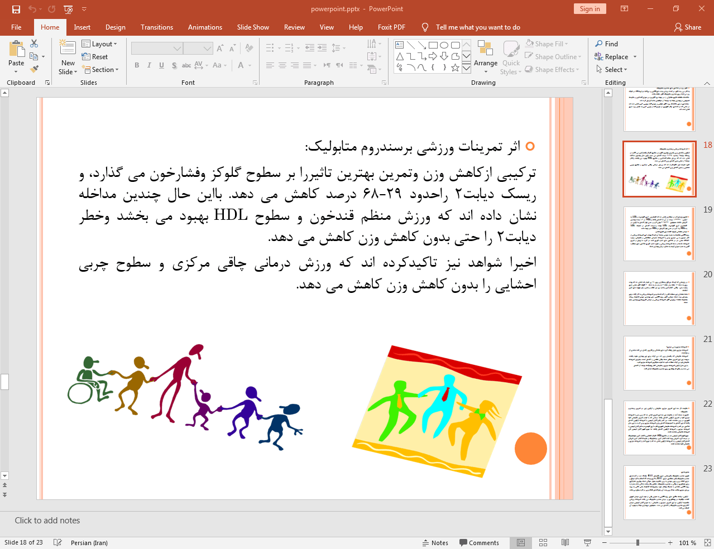Open the Select dropdown in Editing
Image resolution: width=714 pixels, height=549 pixels.
tap(612, 70)
